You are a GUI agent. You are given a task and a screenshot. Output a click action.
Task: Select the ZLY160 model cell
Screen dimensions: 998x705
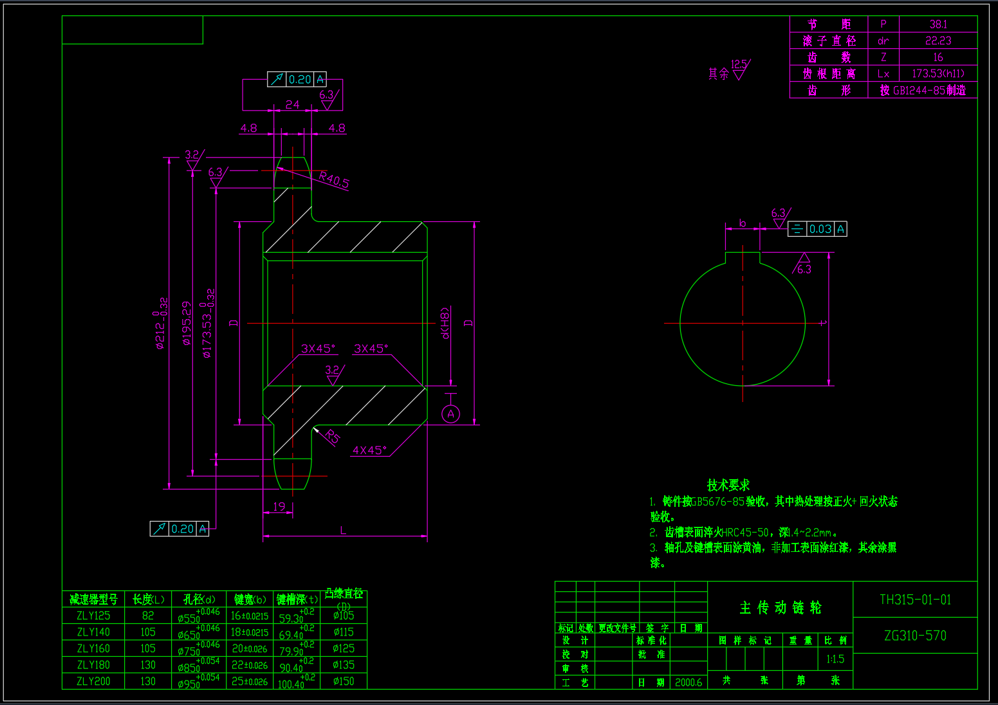point(93,648)
